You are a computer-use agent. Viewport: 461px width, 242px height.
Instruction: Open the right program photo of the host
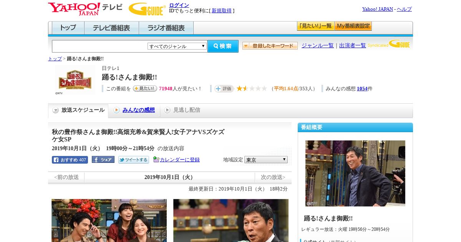pos(231,220)
